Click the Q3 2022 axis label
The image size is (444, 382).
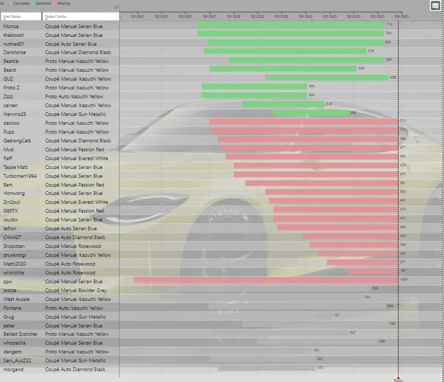point(281,17)
